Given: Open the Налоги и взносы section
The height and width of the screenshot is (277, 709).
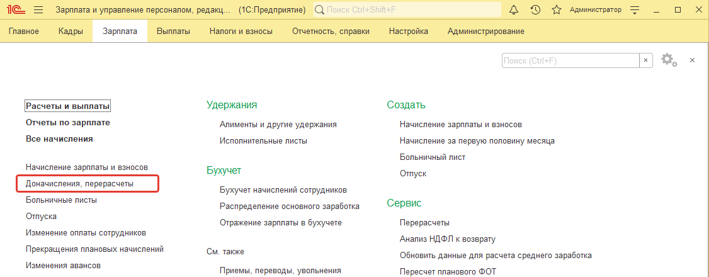Looking at the screenshot, I should 241,31.
